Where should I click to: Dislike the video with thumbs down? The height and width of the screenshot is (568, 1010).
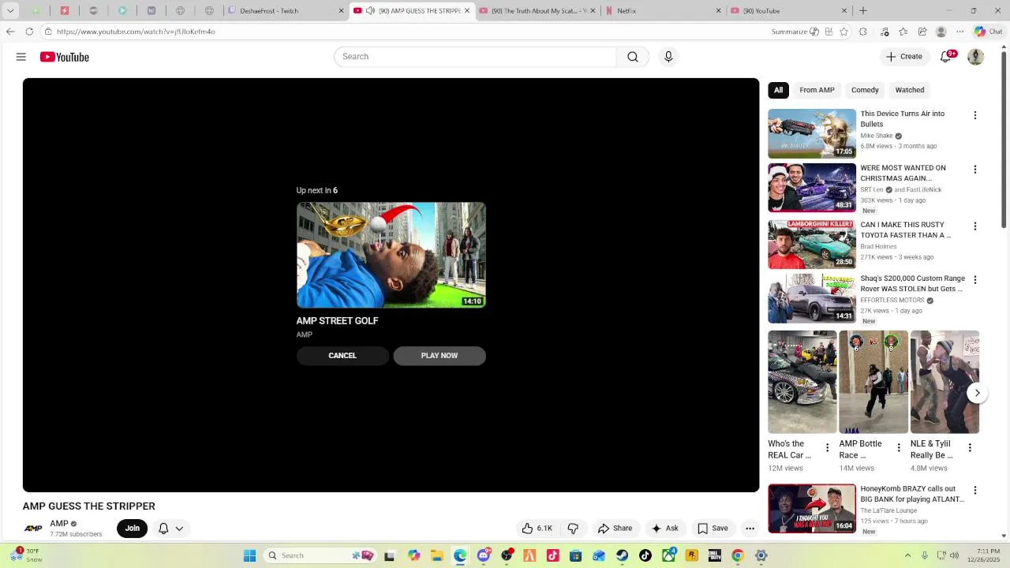(574, 529)
